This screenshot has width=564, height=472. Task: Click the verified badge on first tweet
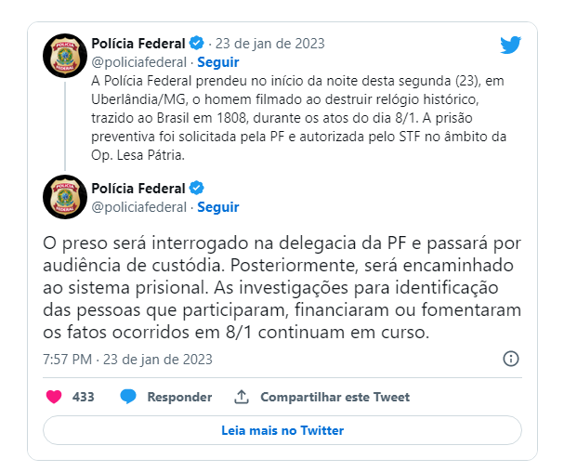196,43
